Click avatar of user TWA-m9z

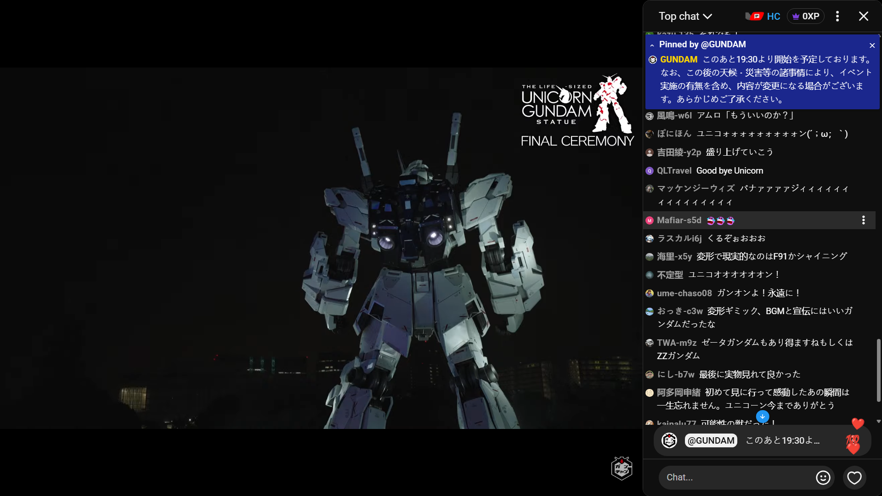click(650, 343)
